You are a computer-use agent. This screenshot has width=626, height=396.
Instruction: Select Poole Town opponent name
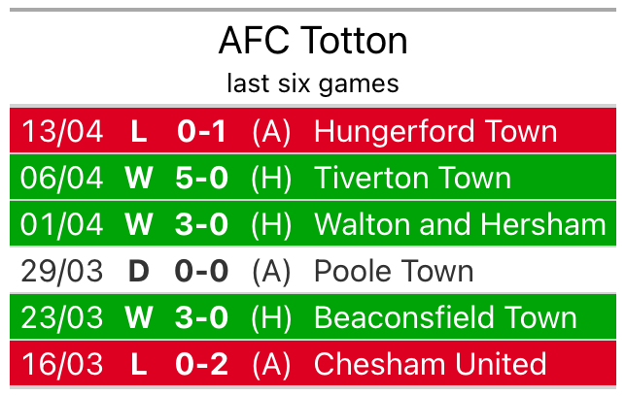click(x=394, y=271)
